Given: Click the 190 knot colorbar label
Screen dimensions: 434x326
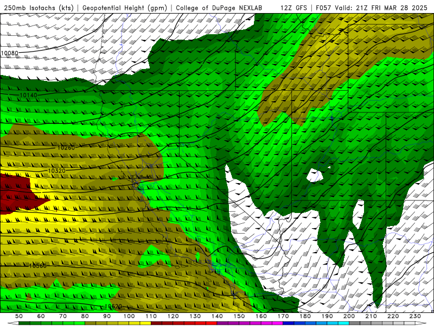Looking at the screenshot, I should coord(327,316).
